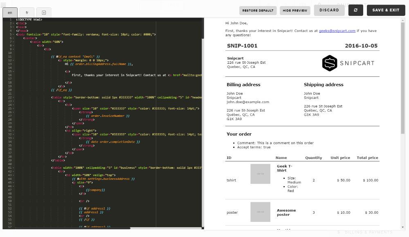
Task: Click the {{company}} expression in code
Action: pyautogui.click(x=95, y=190)
